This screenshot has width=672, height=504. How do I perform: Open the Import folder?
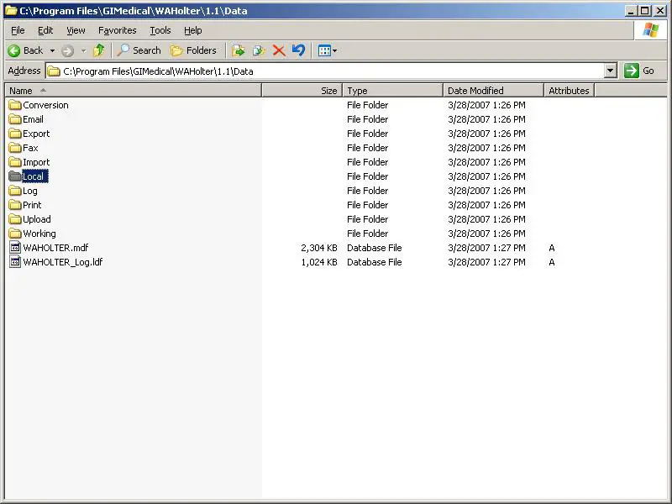[34, 161]
